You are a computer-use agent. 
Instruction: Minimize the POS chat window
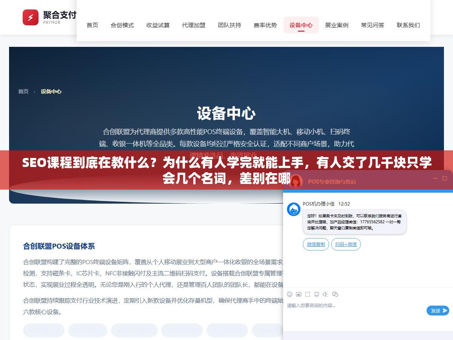point(435,178)
